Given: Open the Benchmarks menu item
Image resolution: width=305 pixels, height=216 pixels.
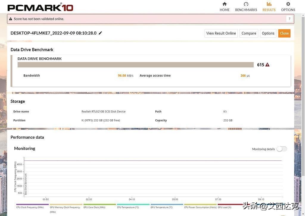Looking at the screenshot, I should tap(246, 10).
